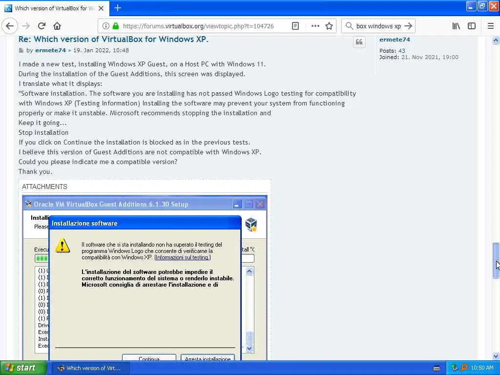
Task: Open the on-screen keyboard tray icon
Action: coord(437,368)
